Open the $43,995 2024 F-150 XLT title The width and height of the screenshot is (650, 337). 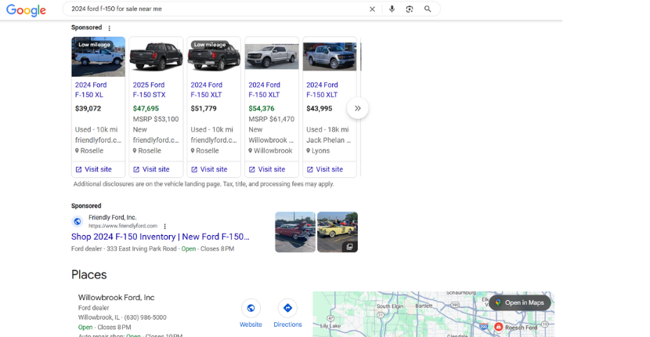pos(322,89)
